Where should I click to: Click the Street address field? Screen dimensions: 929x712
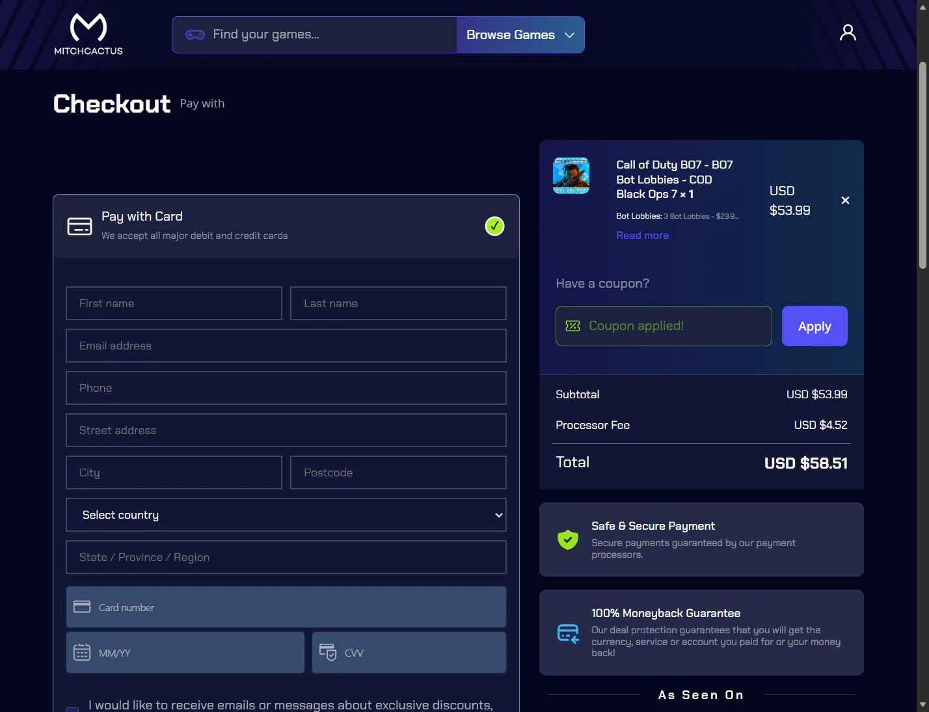pos(286,430)
